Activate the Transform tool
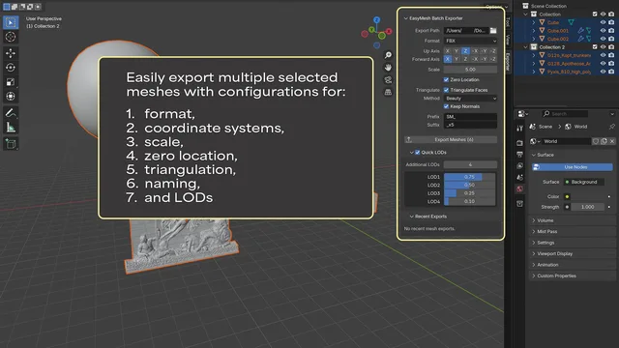Screen dimensions: 619x348 click(11, 97)
